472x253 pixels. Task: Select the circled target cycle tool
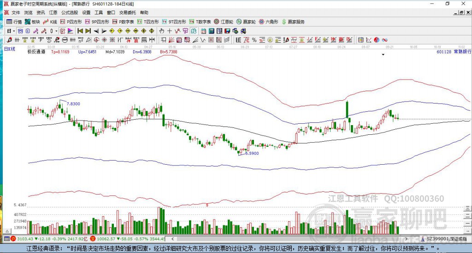96,40
